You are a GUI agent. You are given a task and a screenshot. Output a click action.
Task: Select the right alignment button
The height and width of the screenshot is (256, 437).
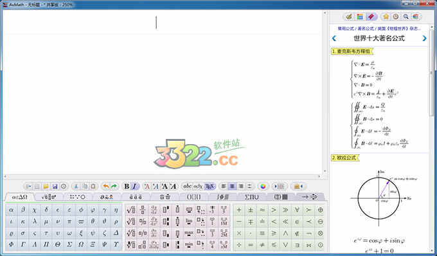coord(241,187)
